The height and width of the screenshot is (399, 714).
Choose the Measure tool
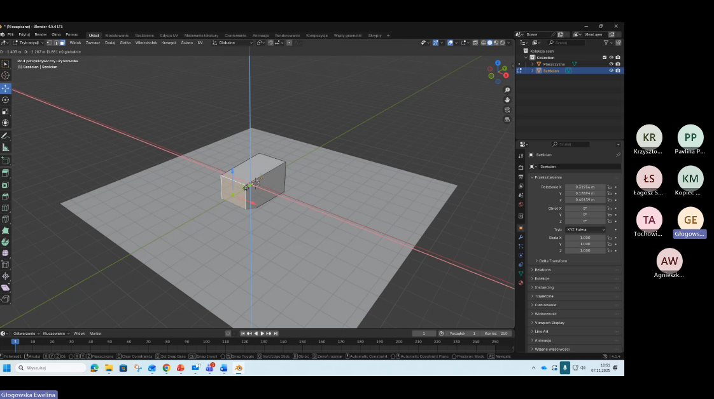[x=6, y=147]
